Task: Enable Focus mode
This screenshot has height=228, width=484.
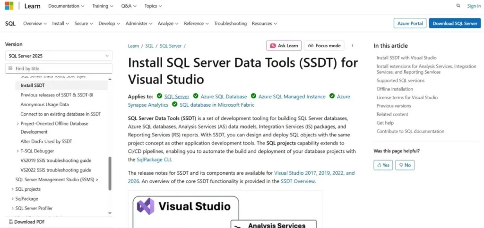Action: [x=324, y=46]
